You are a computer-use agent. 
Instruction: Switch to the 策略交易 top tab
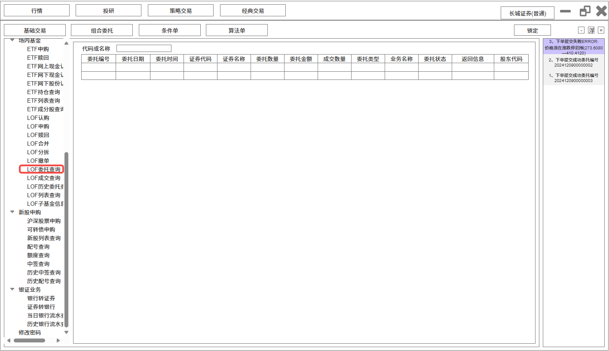(181, 11)
